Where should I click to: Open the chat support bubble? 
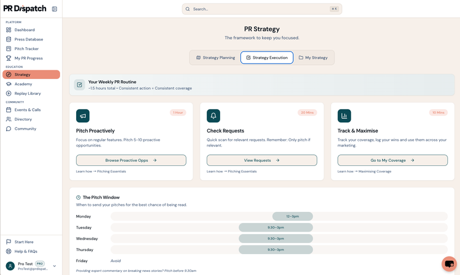pyautogui.click(x=449, y=264)
